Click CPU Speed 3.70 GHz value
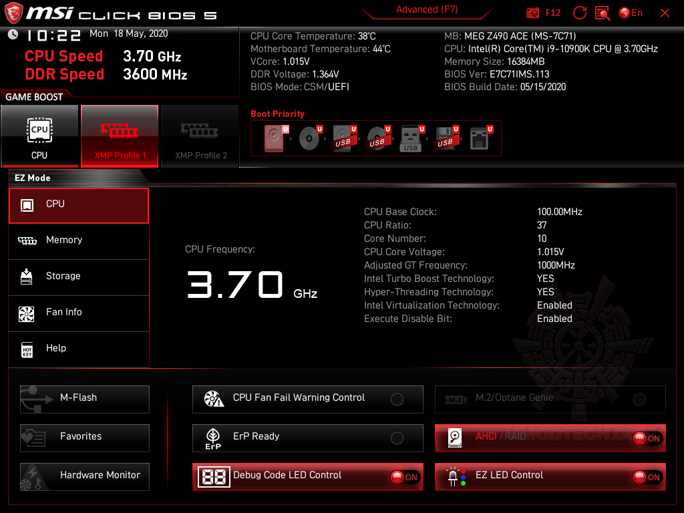 click(152, 56)
